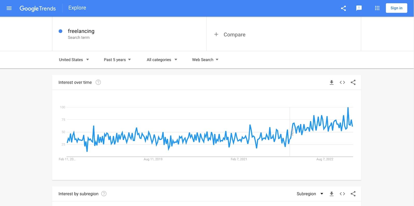Download the Interest by subregion data
414x206 pixels.
[331, 194]
